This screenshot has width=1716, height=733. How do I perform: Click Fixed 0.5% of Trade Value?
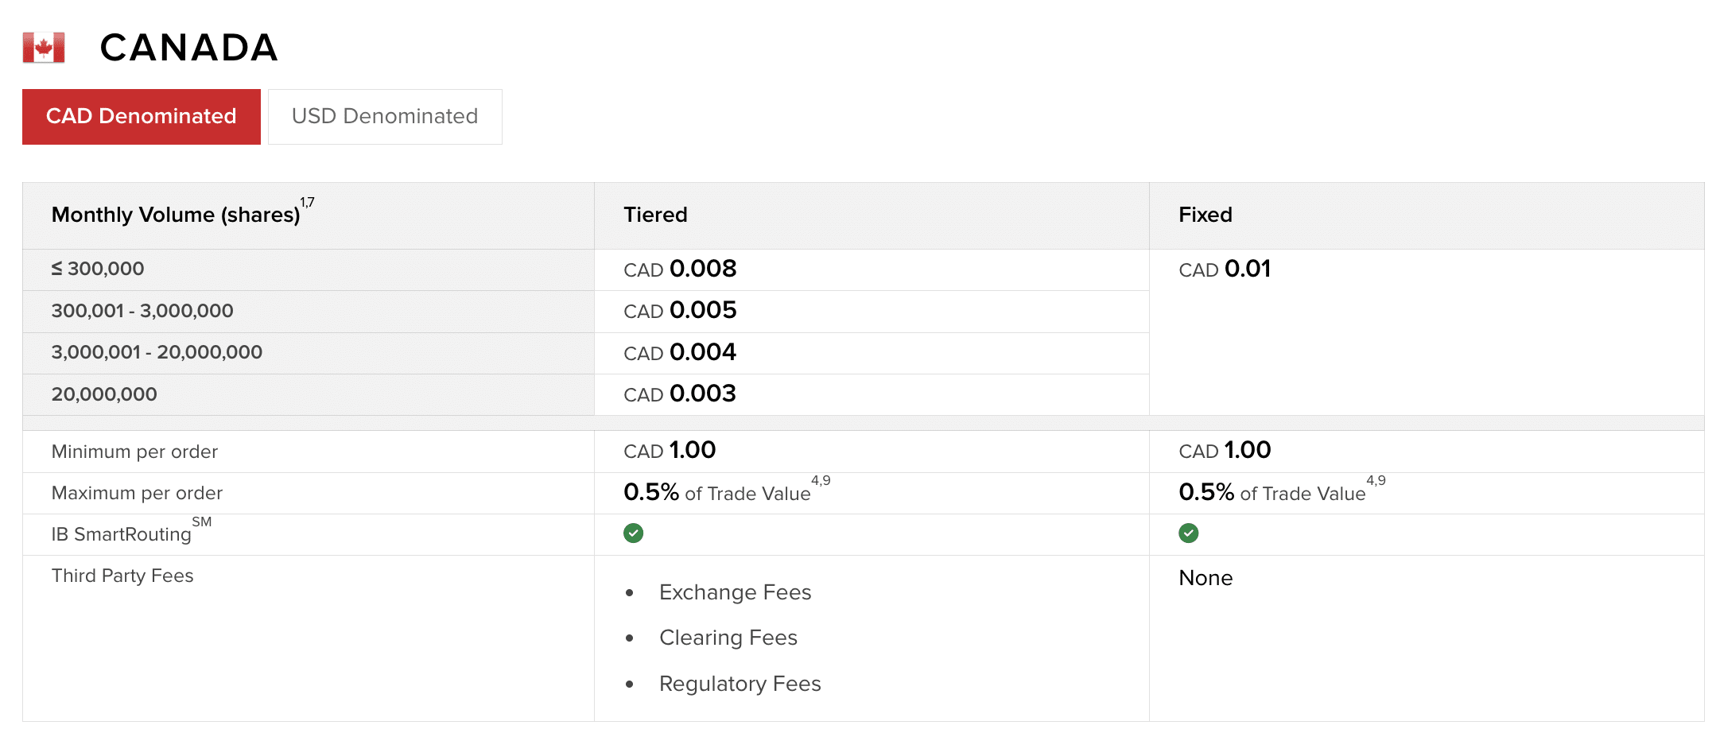tap(1272, 493)
